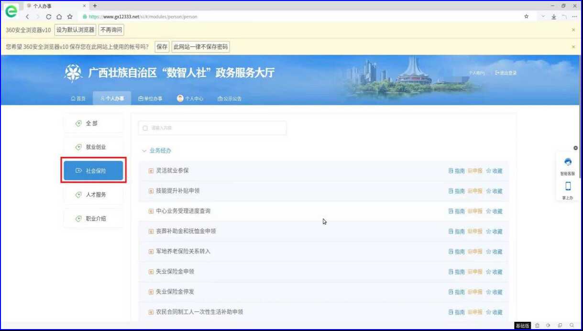The image size is (583, 331).
Task: Go to 公示公告 navigation tab
Action: point(230,99)
